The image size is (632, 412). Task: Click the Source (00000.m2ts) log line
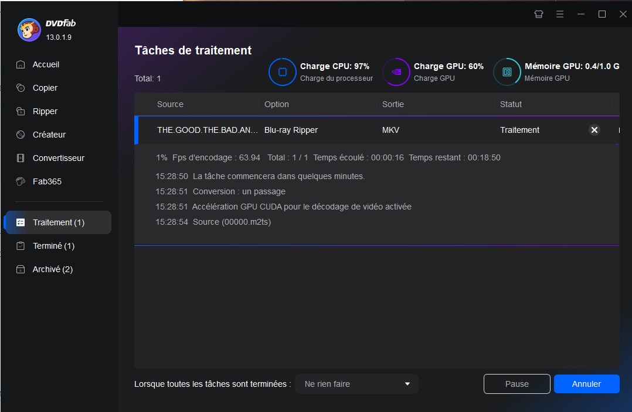click(x=213, y=222)
